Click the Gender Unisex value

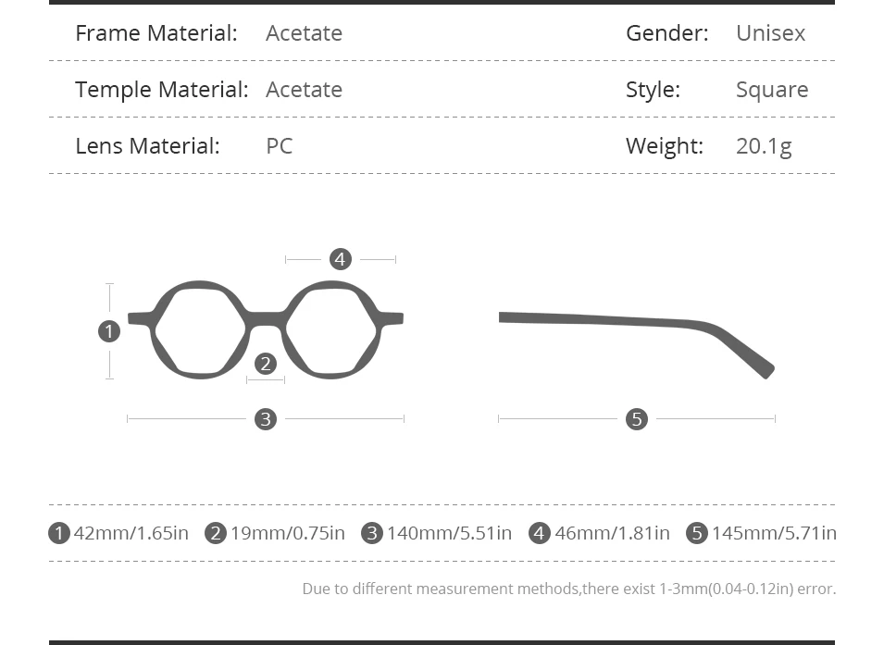(771, 33)
